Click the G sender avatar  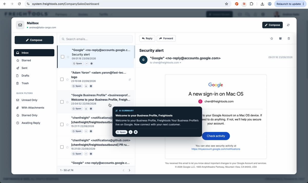(143, 60)
